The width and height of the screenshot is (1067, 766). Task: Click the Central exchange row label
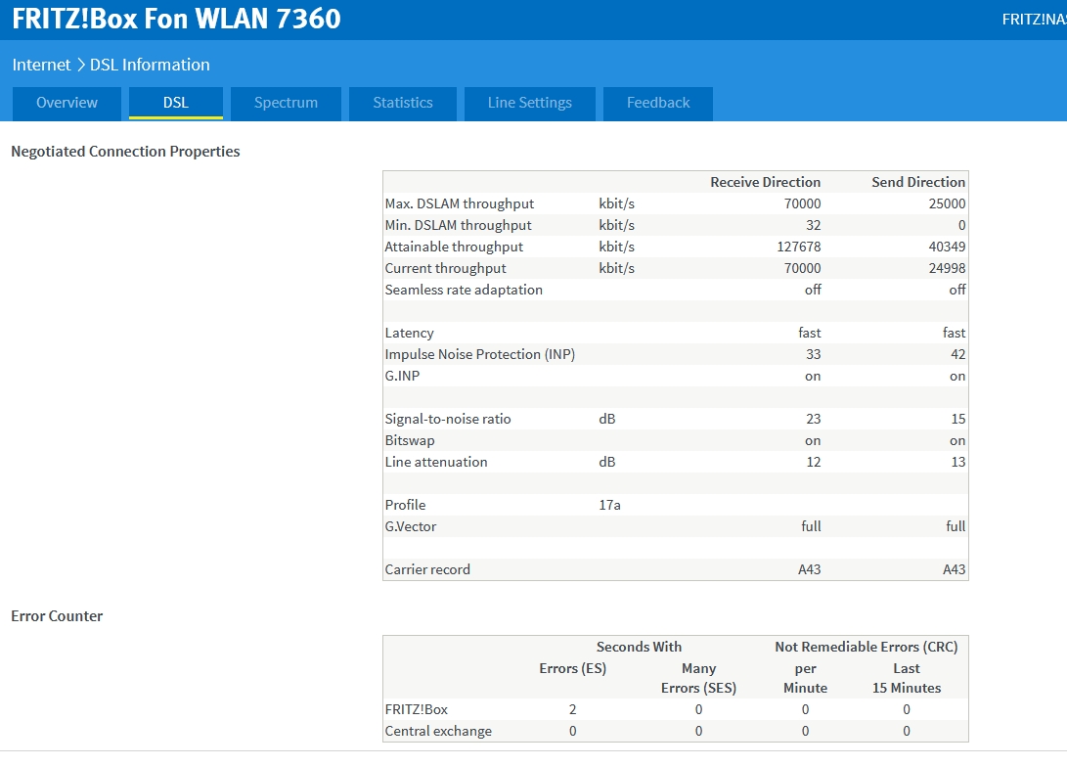pos(438,731)
